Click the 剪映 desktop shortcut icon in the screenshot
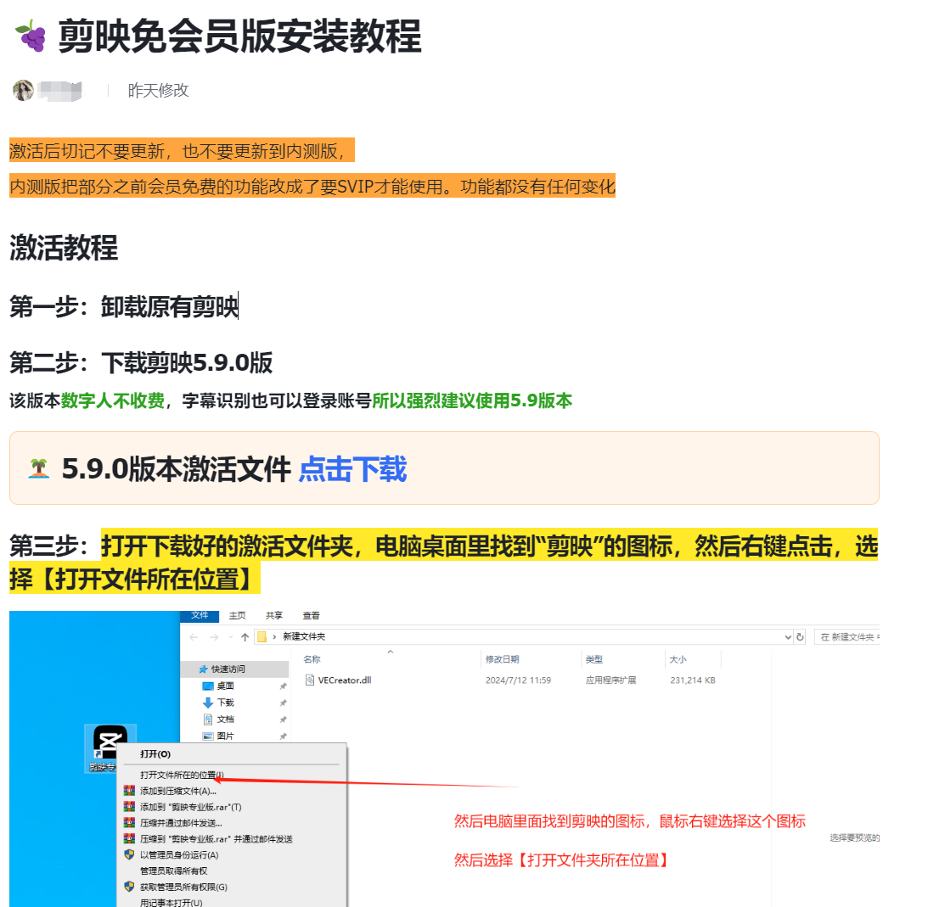Image resolution: width=945 pixels, height=907 pixels. click(x=110, y=748)
